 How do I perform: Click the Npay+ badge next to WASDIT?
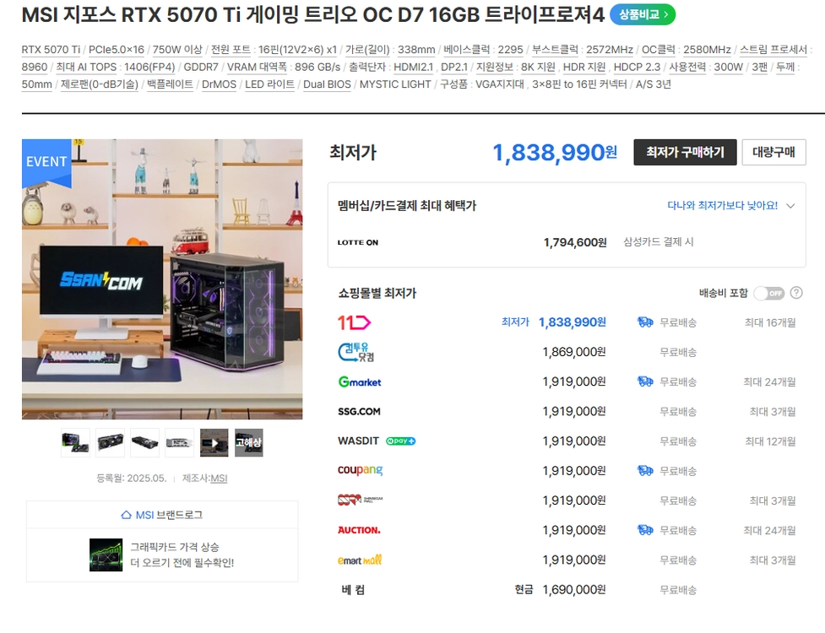400,441
